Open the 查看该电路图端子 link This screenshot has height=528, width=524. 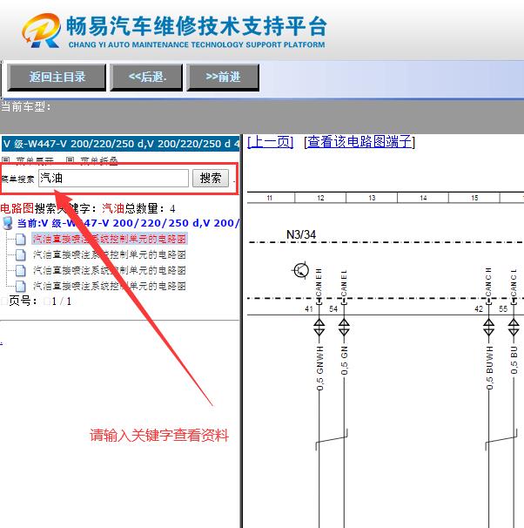pyautogui.click(x=359, y=142)
